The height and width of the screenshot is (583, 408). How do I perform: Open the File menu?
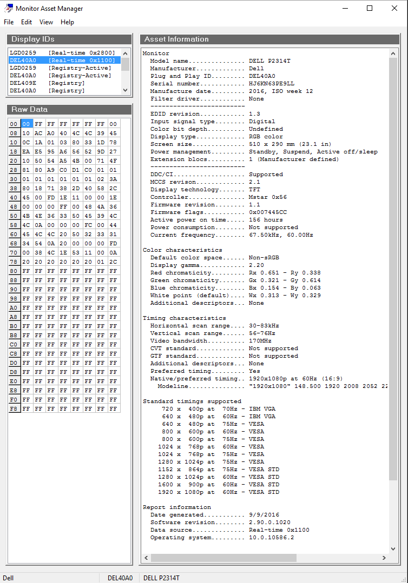pyautogui.click(x=9, y=22)
